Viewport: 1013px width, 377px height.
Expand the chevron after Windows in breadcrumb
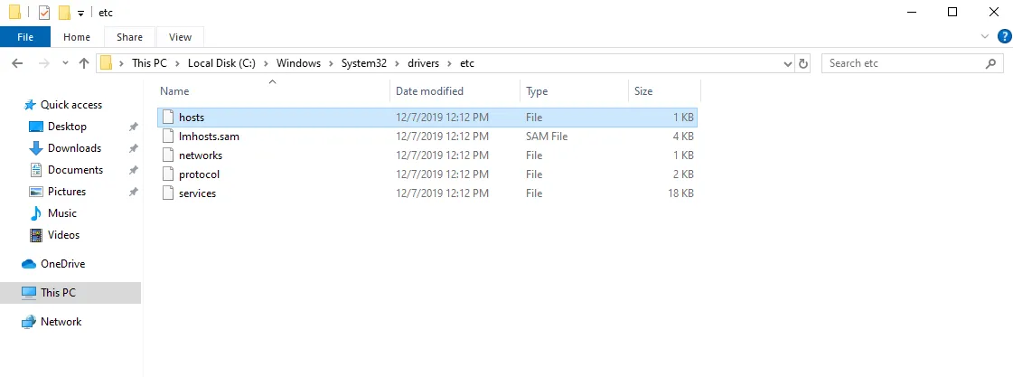(332, 63)
